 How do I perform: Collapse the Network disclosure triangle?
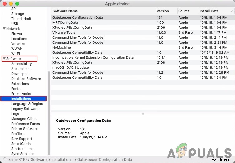[x=4, y=28]
